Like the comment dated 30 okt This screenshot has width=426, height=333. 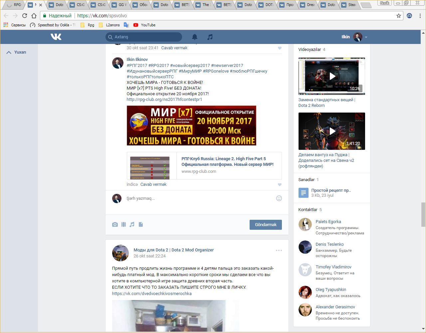coord(280,48)
